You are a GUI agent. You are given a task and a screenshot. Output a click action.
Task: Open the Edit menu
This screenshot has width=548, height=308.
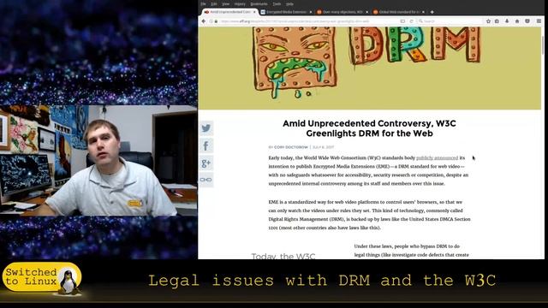tap(214, 3)
